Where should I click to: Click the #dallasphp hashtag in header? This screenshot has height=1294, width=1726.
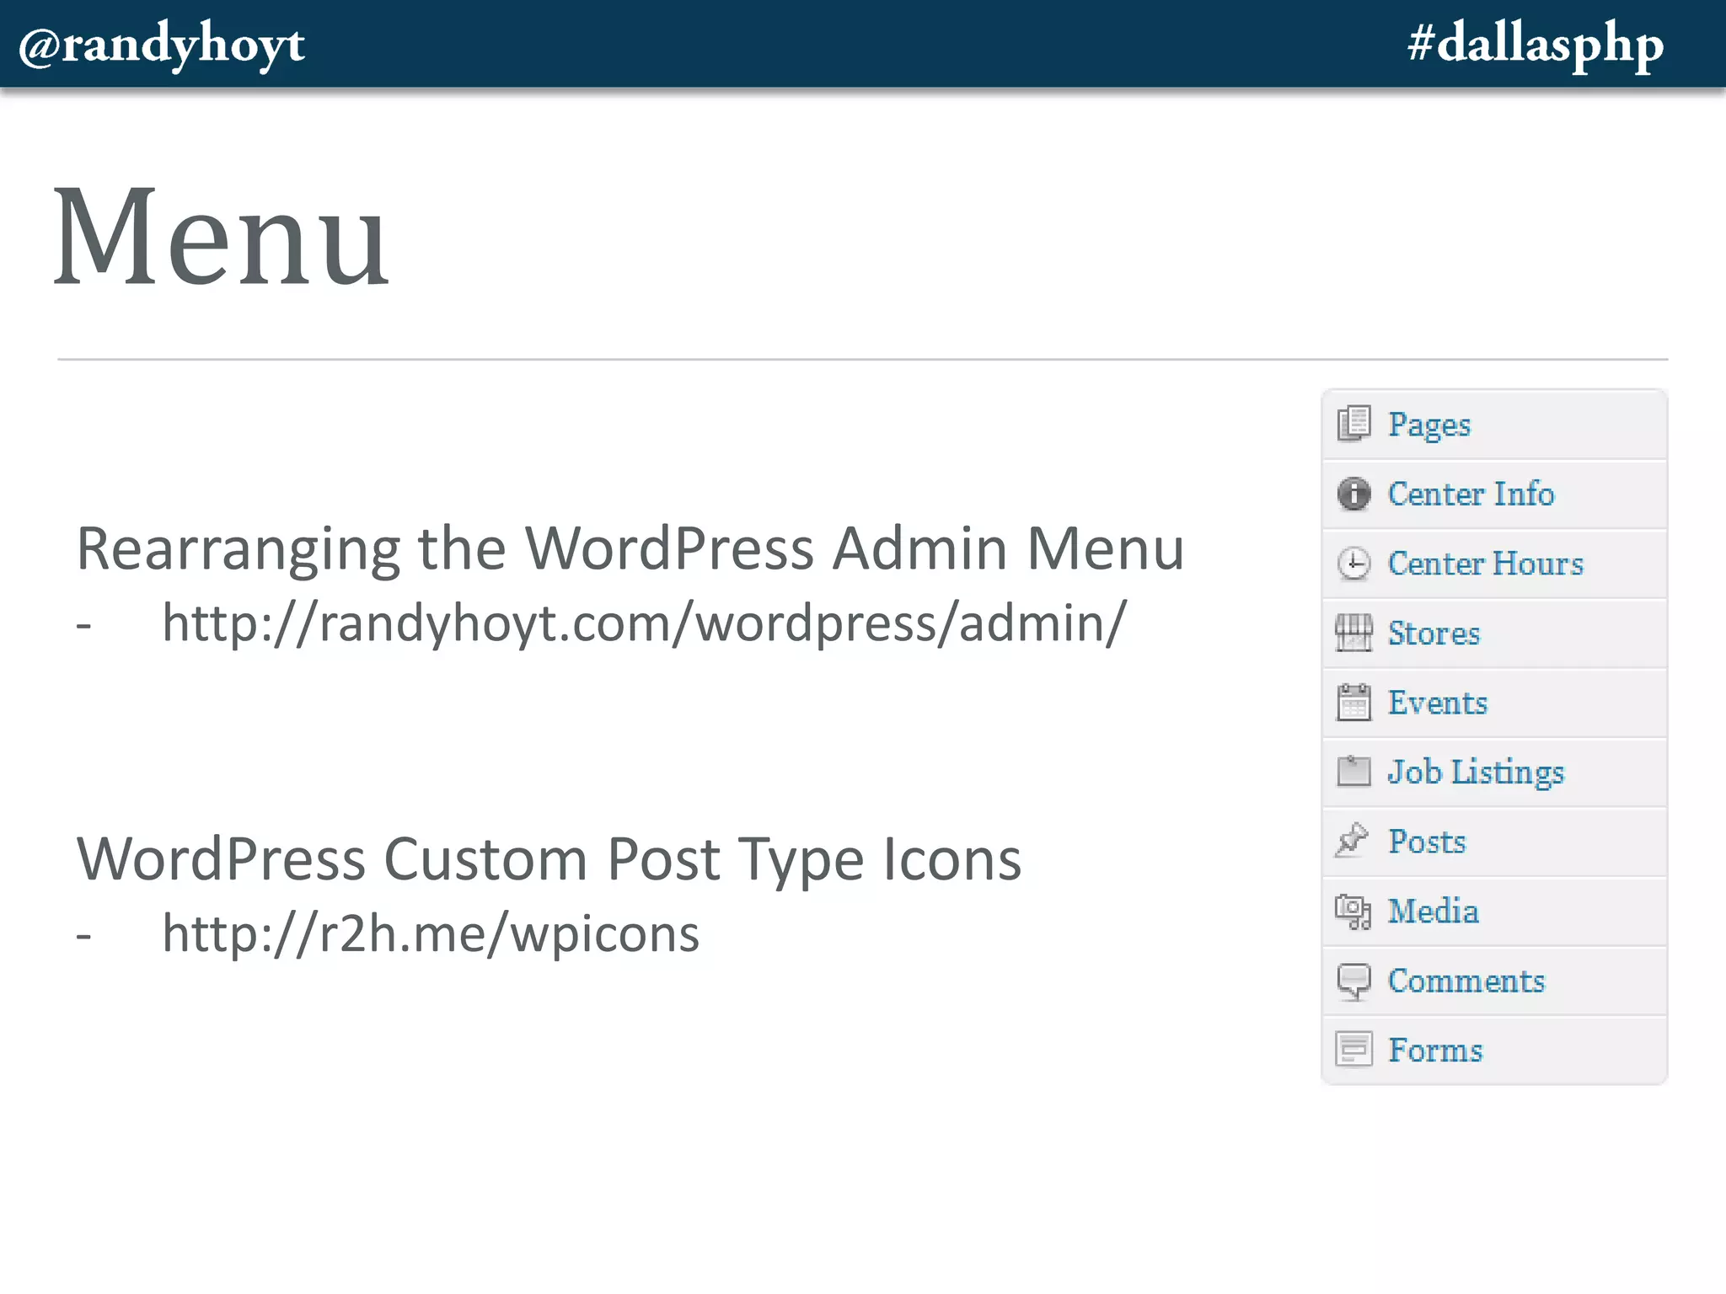[1536, 45]
